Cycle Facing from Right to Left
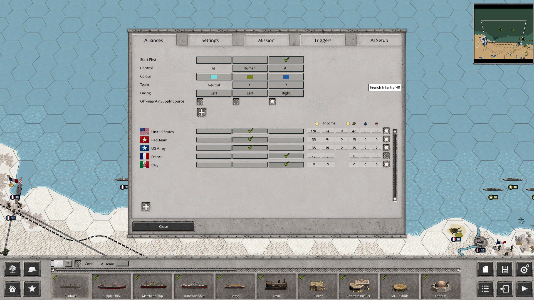This screenshot has height=300, width=534. pos(286,93)
